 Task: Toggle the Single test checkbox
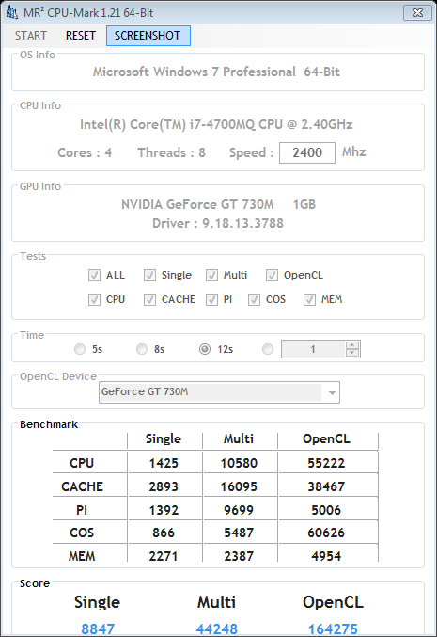click(x=149, y=276)
